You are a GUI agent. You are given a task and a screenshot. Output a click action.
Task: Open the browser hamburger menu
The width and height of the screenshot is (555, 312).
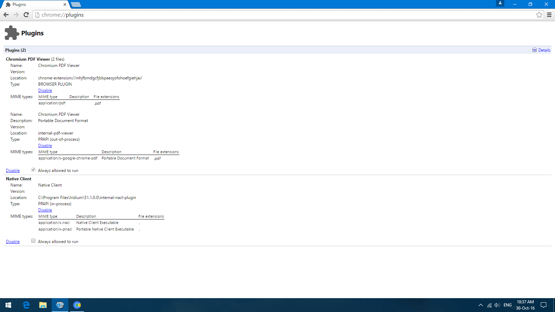(549, 15)
